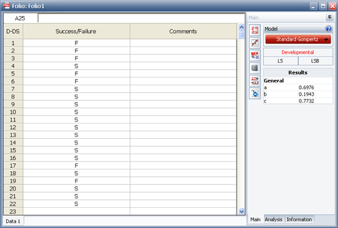Click the Model label header
The height and width of the screenshot is (228, 338).
pyautogui.click(x=271, y=29)
